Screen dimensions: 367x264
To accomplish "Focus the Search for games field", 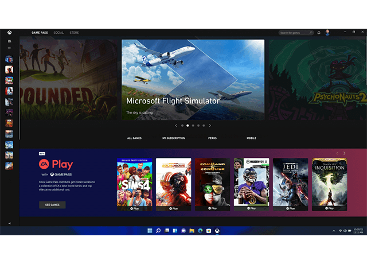I will tap(296, 33).
